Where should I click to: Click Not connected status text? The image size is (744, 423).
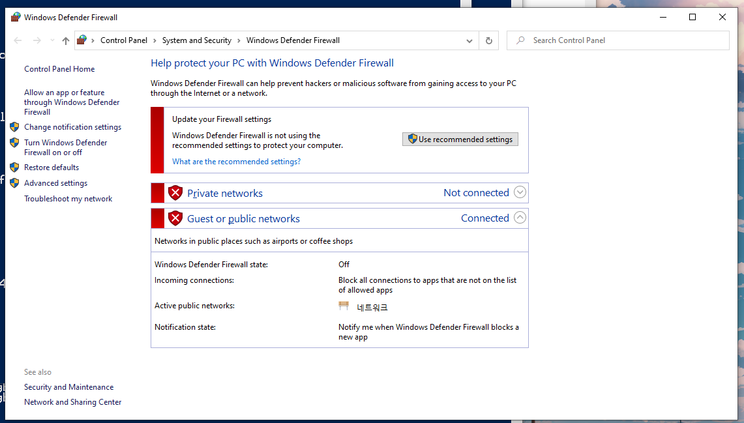[476, 192]
